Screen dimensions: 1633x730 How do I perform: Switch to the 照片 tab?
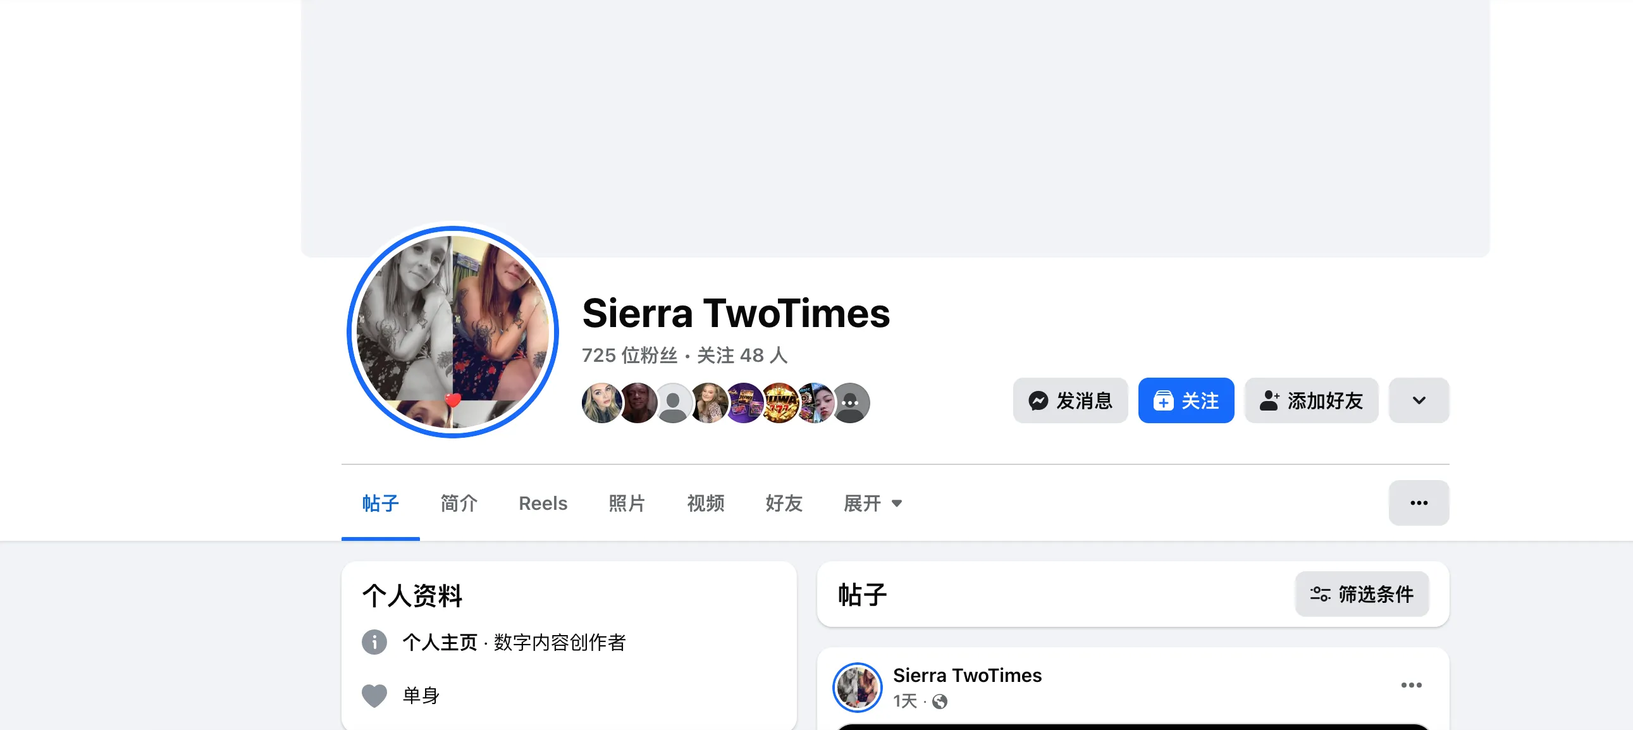click(626, 503)
